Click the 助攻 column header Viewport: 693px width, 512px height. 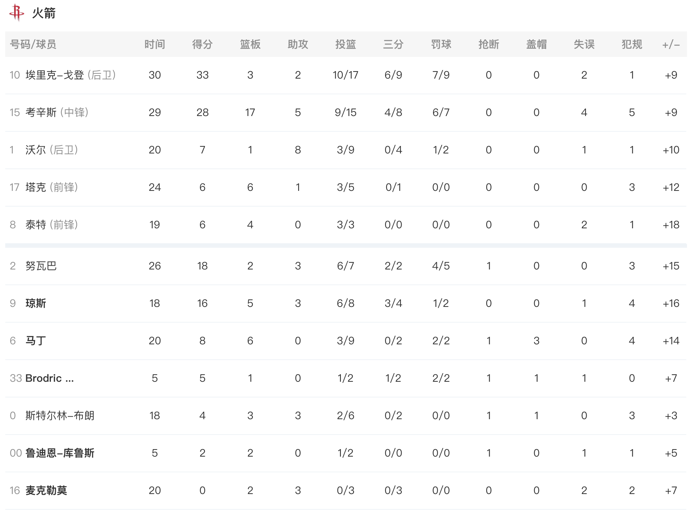point(298,45)
